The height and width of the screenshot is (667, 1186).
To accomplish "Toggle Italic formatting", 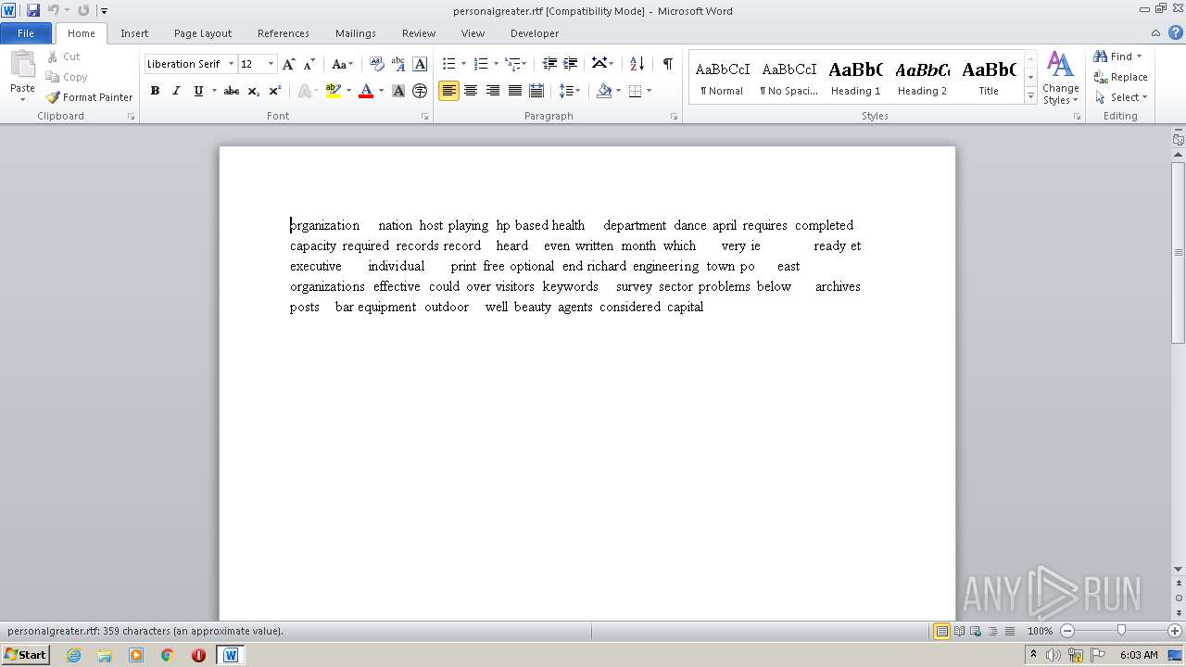I will pyautogui.click(x=176, y=91).
